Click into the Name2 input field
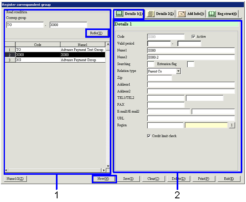The image size is (246, 202). click(x=191, y=57)
